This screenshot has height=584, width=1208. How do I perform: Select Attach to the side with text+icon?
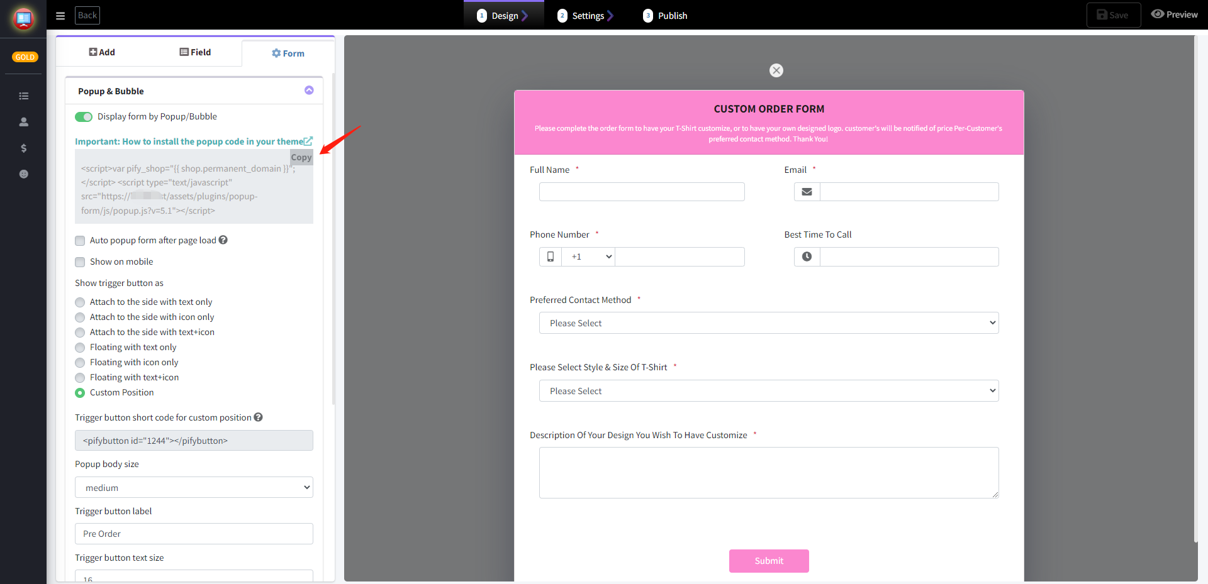[80, 333]
